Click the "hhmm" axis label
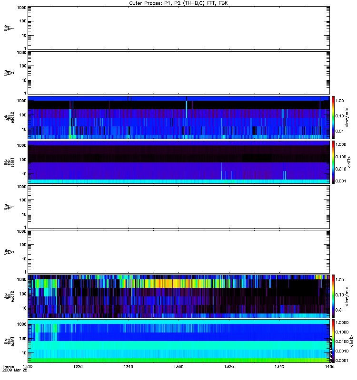 (8, 366)
